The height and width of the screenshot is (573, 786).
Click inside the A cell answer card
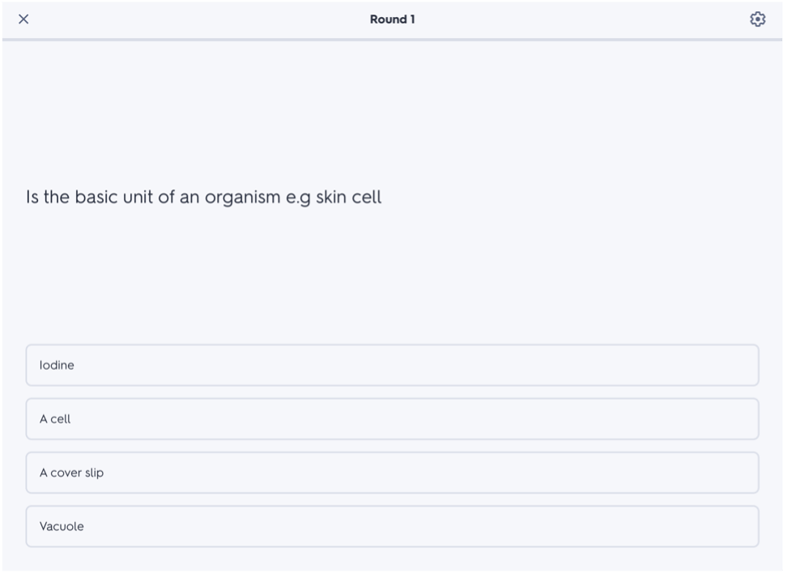[392, 418]
